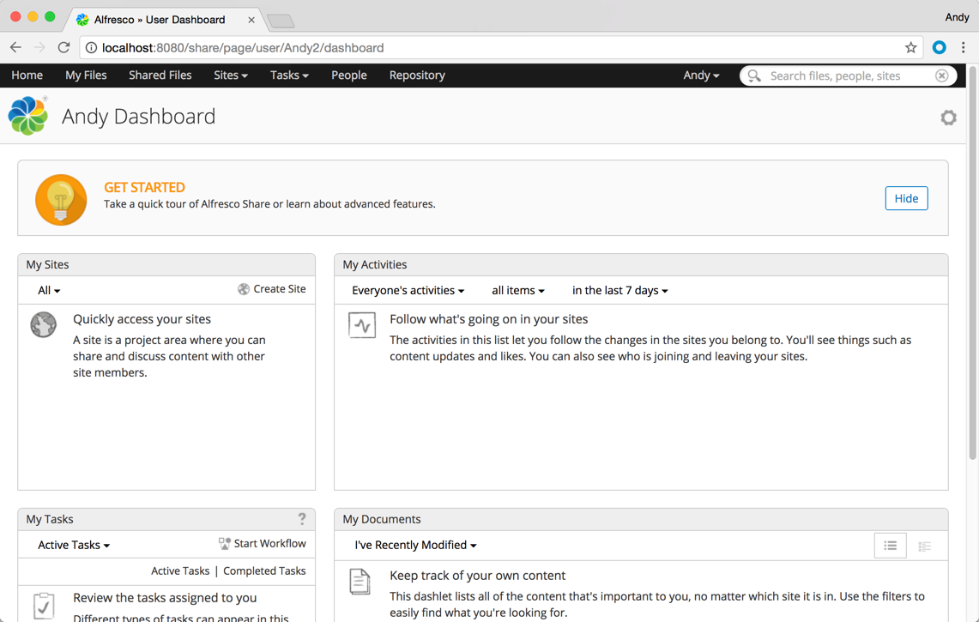Screen dimensions: 979x622
Task: Show Active Tasks in My Tasks
Action: point(180,571)
